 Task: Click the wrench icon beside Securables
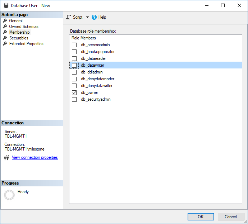pyautogui.click(x=5, y=38)
